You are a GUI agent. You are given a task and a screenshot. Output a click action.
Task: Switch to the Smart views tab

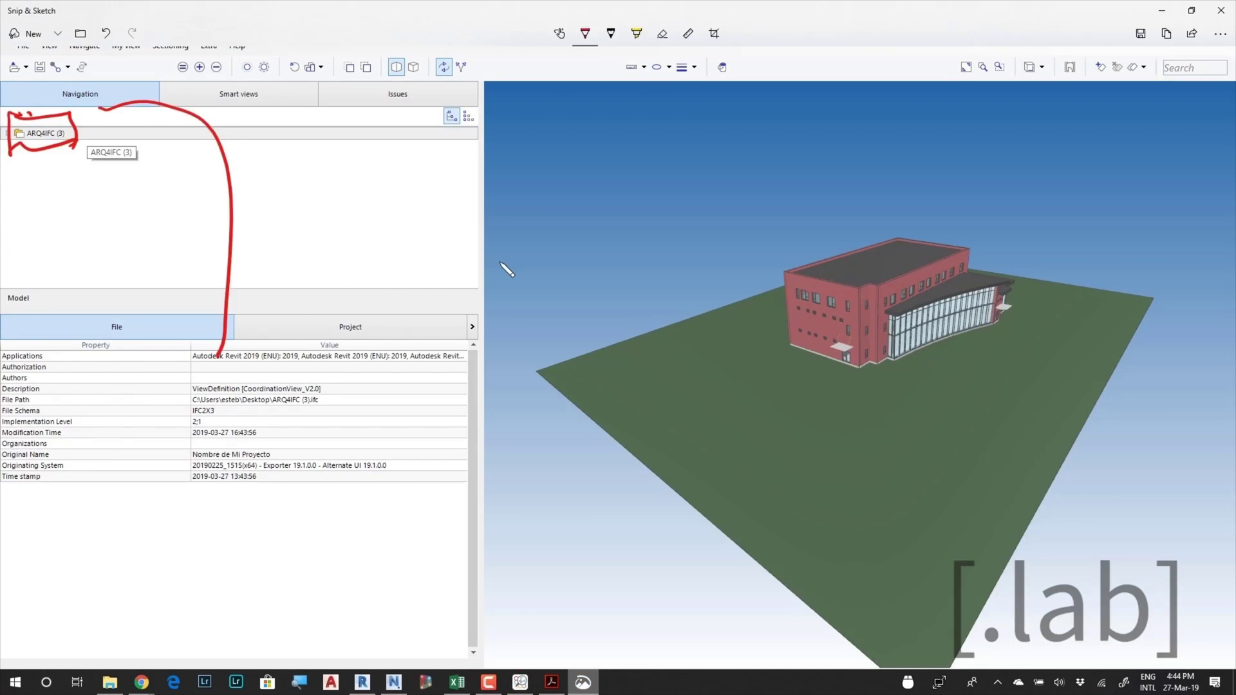click(238, 94)
